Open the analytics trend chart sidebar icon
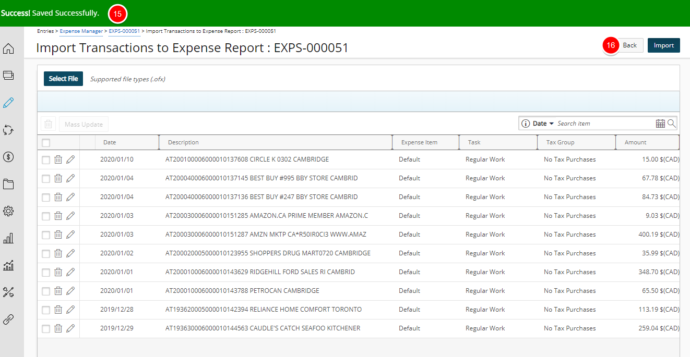The image size is (690, 357). tap(8, 266)
